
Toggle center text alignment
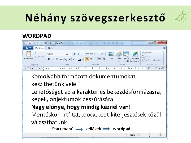91,59
